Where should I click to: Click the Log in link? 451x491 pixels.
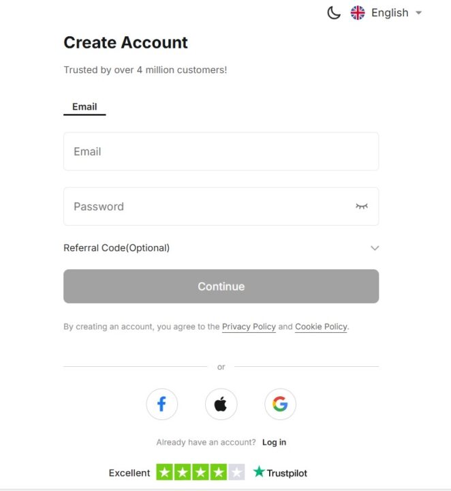click(274, 442)
